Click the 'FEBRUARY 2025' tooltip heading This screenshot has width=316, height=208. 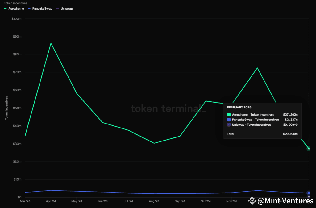(x=239, y=108)
